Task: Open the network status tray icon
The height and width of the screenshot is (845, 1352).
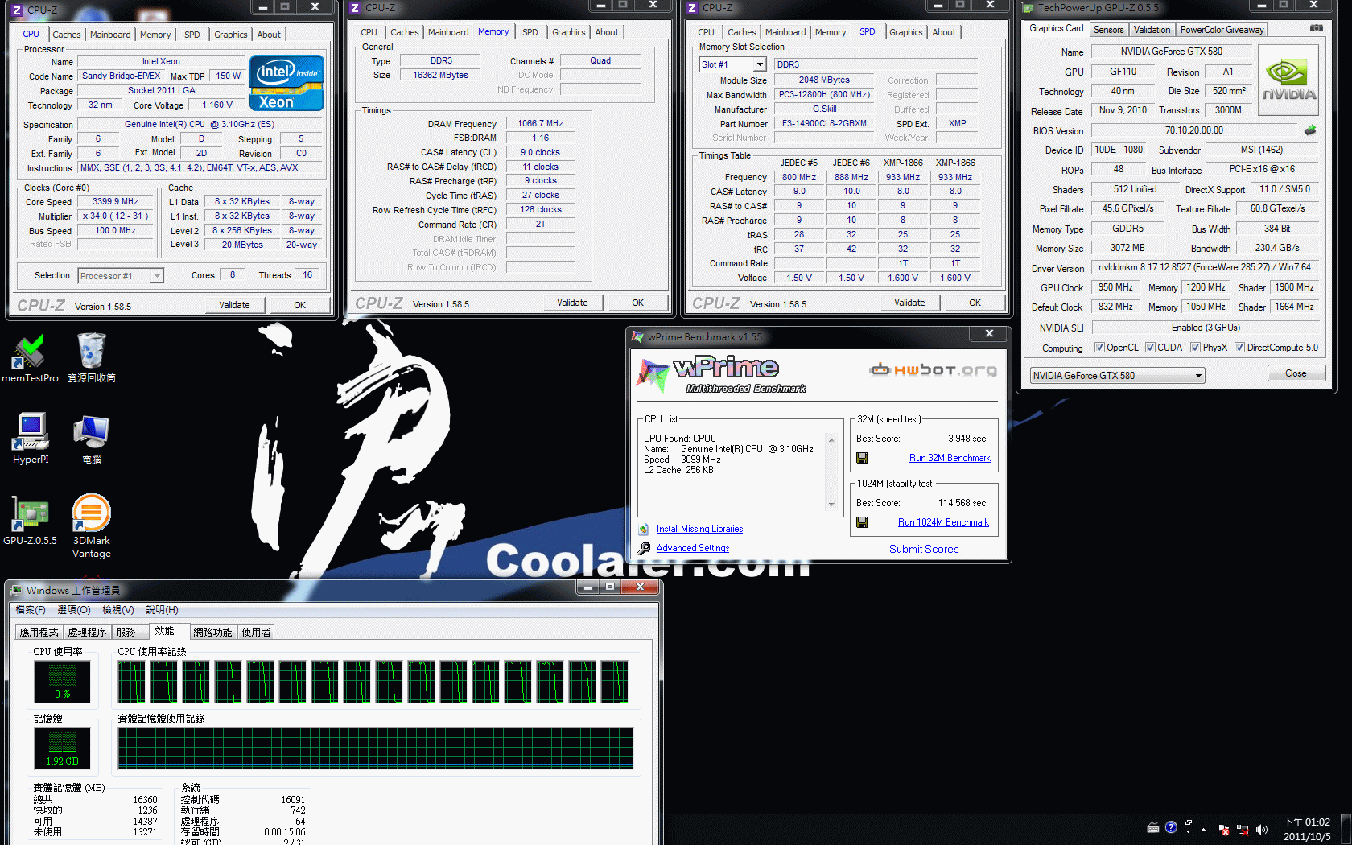Action: click(1243, 830)
